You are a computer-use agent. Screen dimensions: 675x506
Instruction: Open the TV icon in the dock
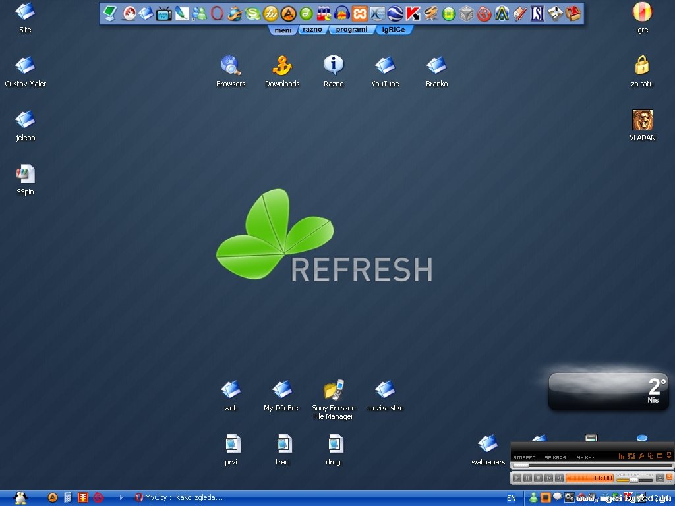tap(163, 14)
